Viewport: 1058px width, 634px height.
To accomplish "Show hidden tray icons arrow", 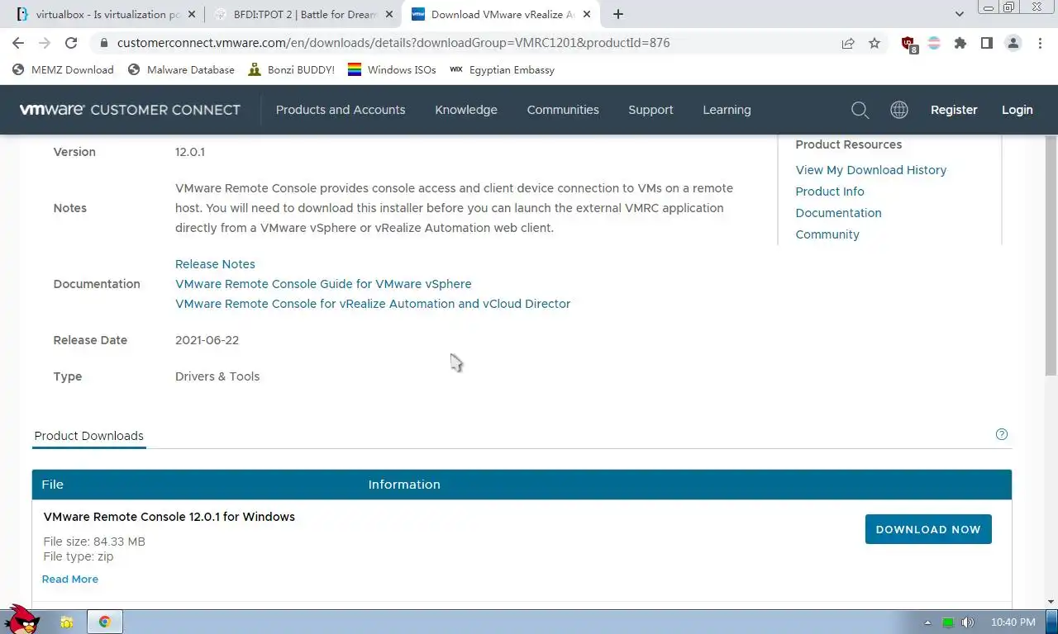I will pos(927,622).
